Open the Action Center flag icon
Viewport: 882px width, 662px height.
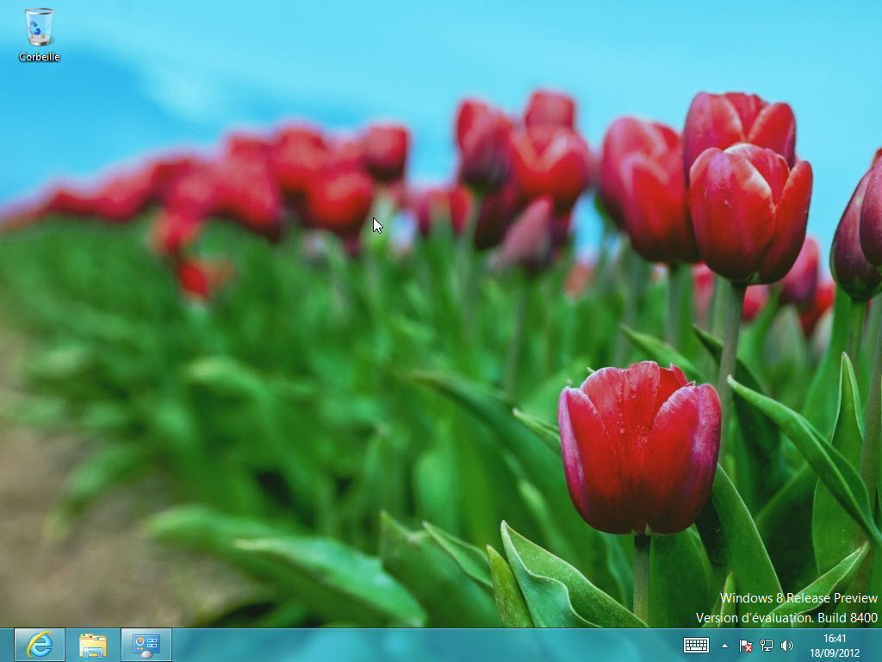coord(745,646)
